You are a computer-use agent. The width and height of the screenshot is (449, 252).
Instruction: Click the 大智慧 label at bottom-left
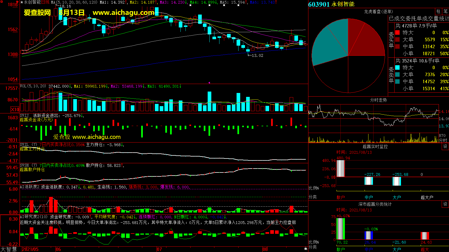[x=9, y=249]
